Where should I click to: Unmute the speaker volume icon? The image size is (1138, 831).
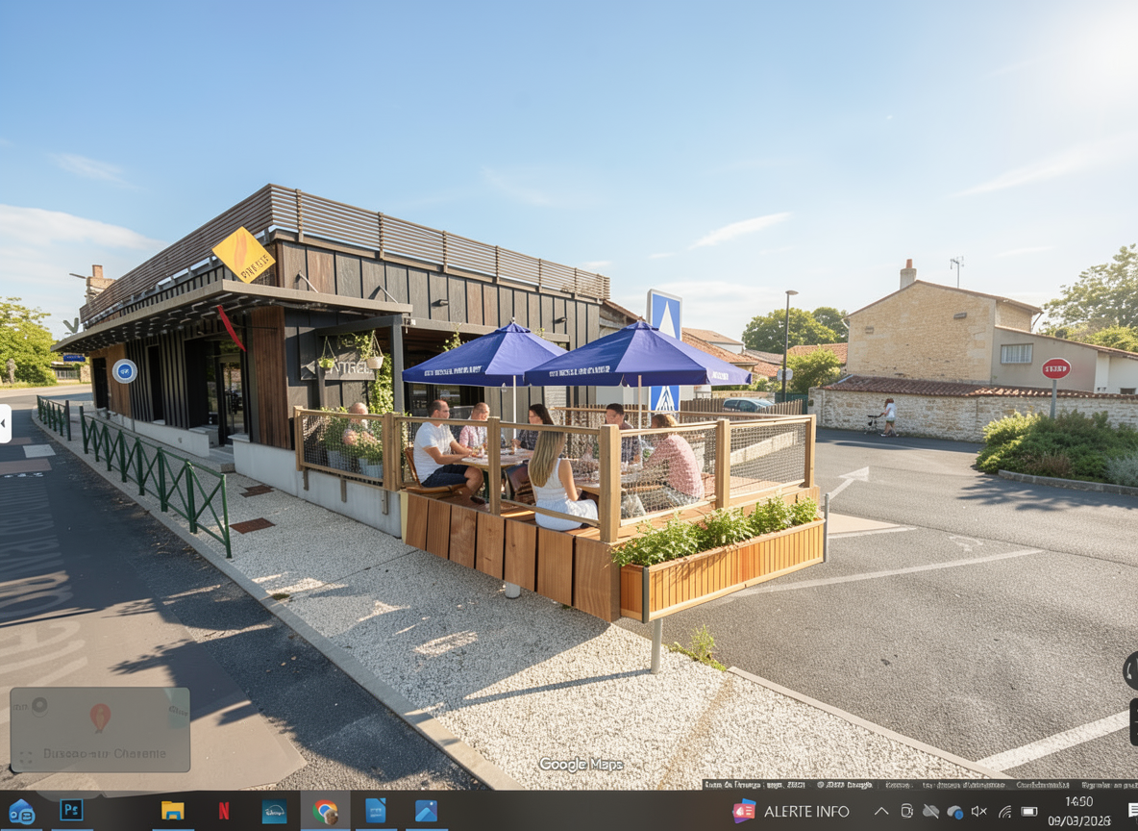coord(978,811)
